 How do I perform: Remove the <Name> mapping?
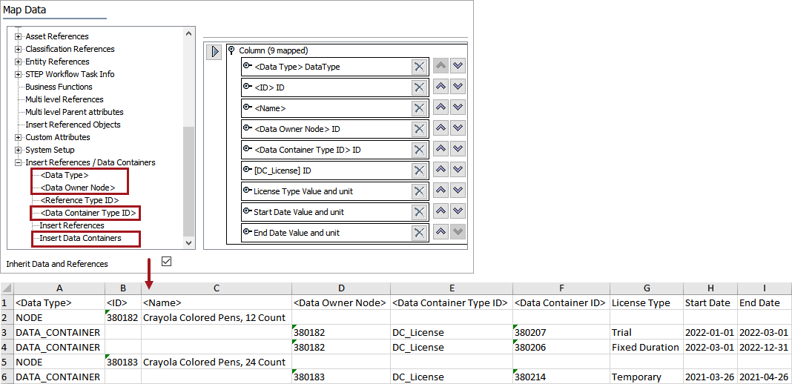coord(419,108)
